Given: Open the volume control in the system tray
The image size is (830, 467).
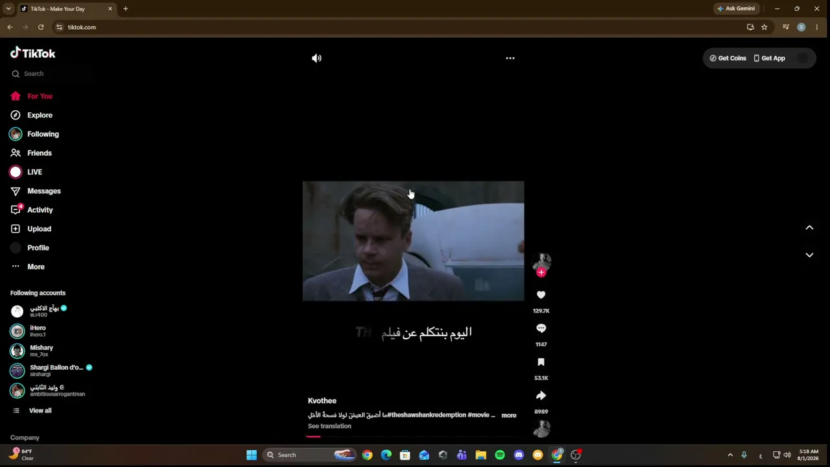Looking at the screenshot, I should (x=787, y=455).
